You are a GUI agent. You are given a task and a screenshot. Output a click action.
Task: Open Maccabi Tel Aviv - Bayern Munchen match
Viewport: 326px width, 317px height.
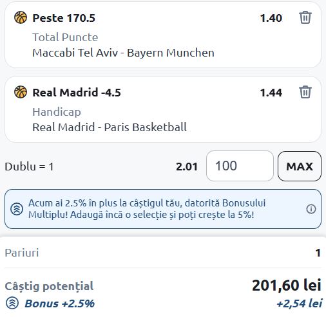pos(123,53)
